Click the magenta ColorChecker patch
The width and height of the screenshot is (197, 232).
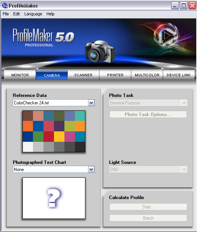pos(70,137)
